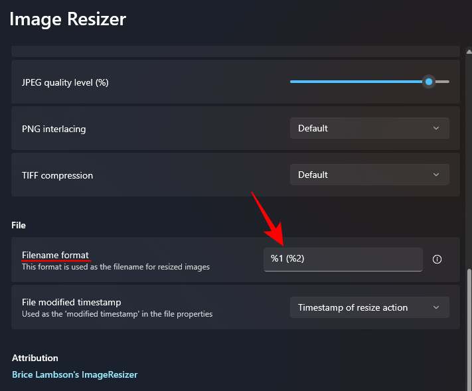Open the PNG interlacing dropdown
The width and height of the screenshot is (472, 391).
[x=369, y=128]
